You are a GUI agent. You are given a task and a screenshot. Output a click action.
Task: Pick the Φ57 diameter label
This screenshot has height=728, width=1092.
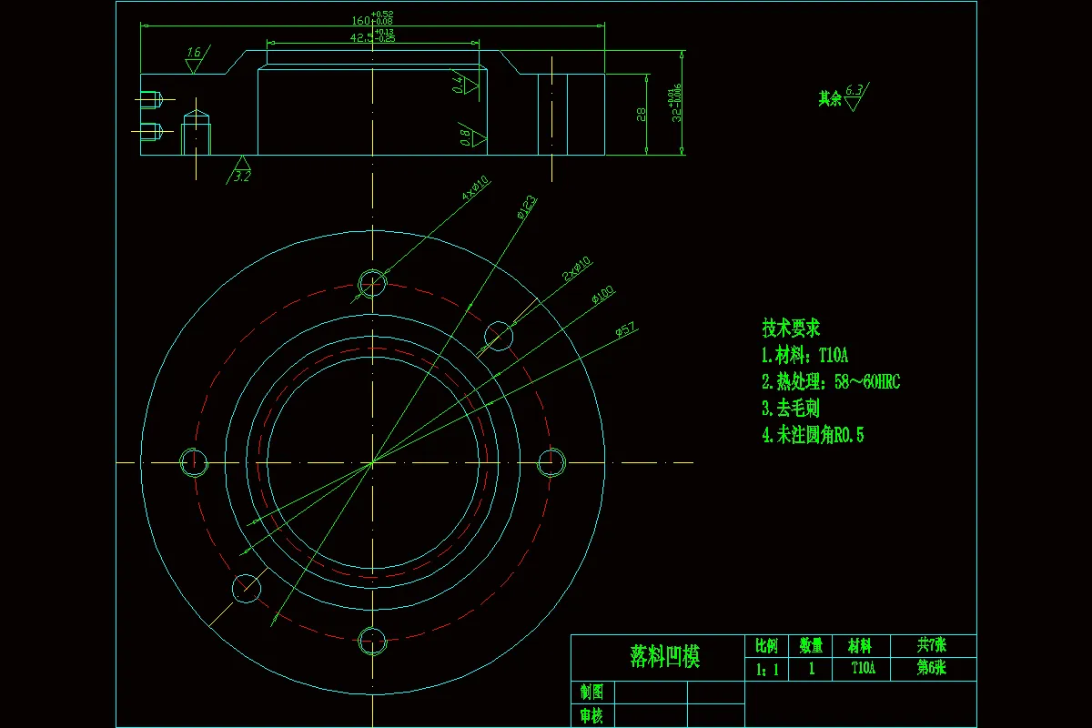(624, 329)
